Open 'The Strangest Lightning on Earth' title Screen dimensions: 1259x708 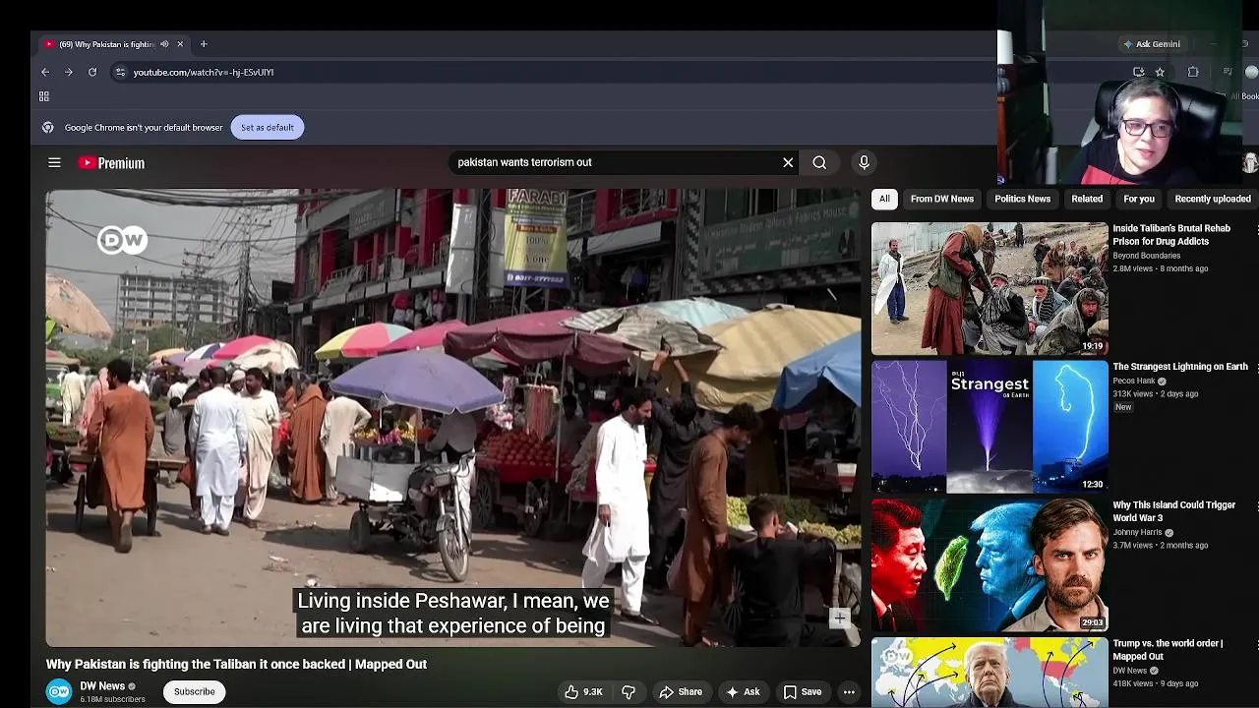coord(1180,367)
